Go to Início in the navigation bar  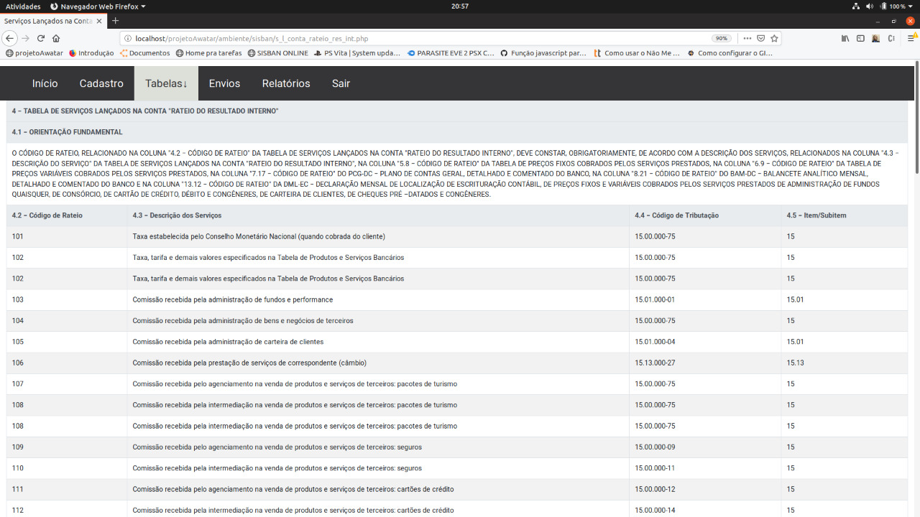(x=45, y=83)
